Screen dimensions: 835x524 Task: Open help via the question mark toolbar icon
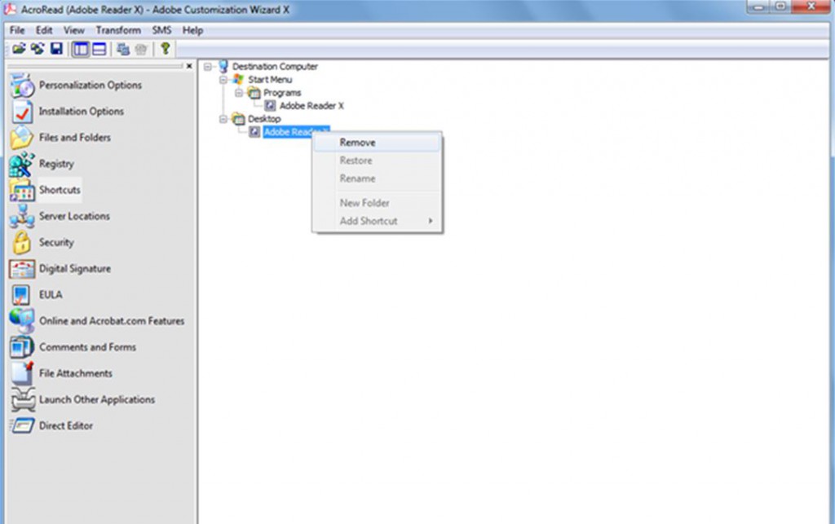click(x=165, y=49)
